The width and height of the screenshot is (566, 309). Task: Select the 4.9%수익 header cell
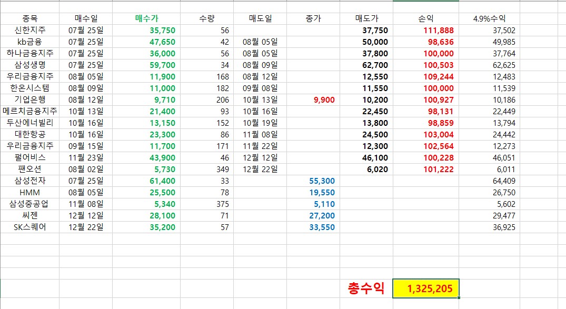click(x=489, y=18)
